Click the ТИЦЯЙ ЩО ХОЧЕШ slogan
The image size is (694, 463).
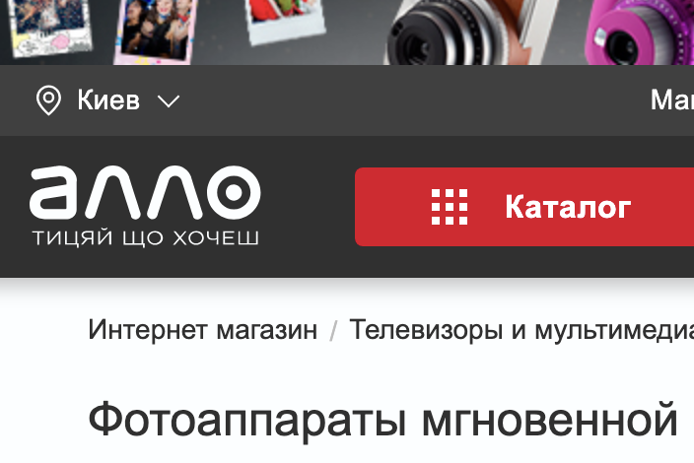[146, 238]
